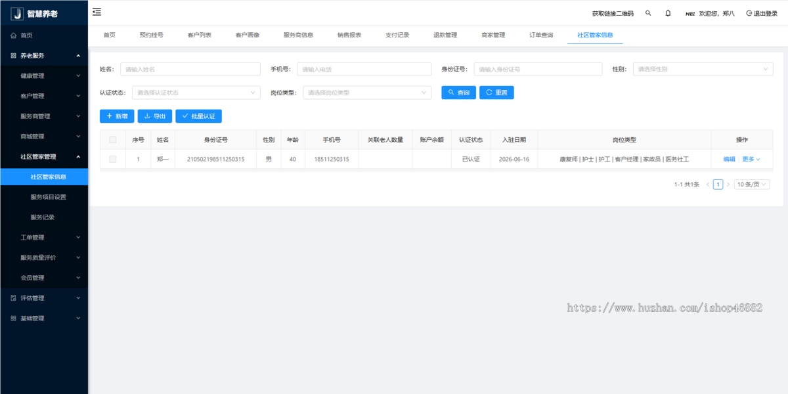This screenshot has width=788, height=394.
Task: Click the previous page arrow in pagination
Action: click(x=708, y=185)
